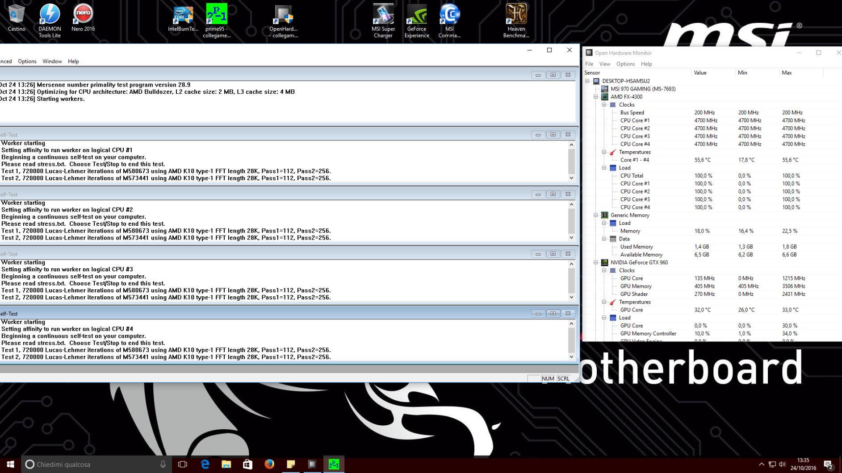Select the CPU Total load row
This screenshot has height=473, width=842.
(632, 176)
